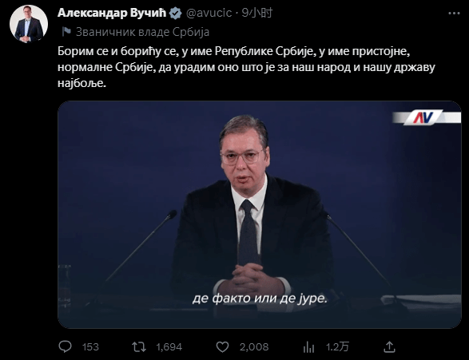Click the blue verified badge
Screen dimensions: 469x360
[176, 13]
